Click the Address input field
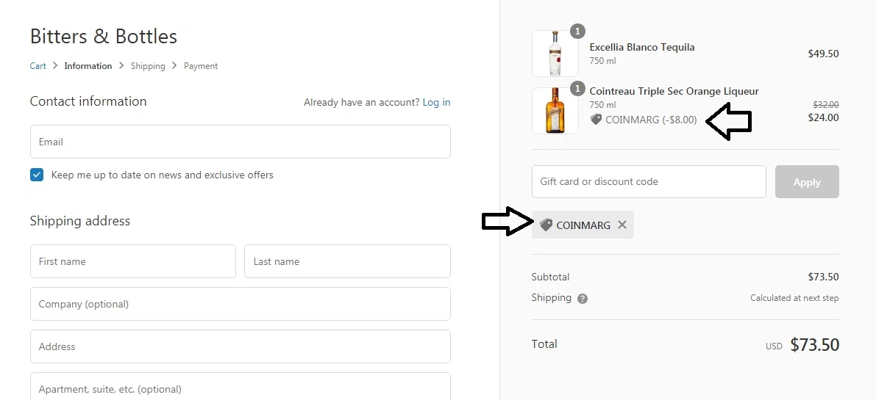Screen dimensions: 876x400 tap(241, 346)
